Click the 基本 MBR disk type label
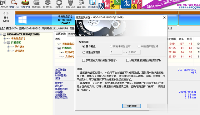 [x=6, y=19]
